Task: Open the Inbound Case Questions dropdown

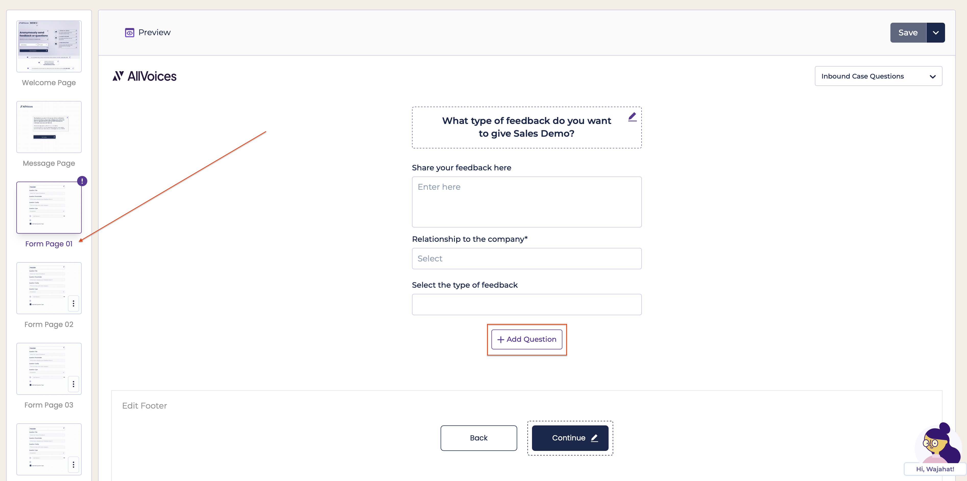Action: pyautogui.click(x=878, y=76)
